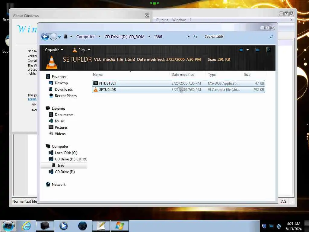Expand the Play dropdown arrow
This screenshot has height=232, width=309.
tap(89, 50)
